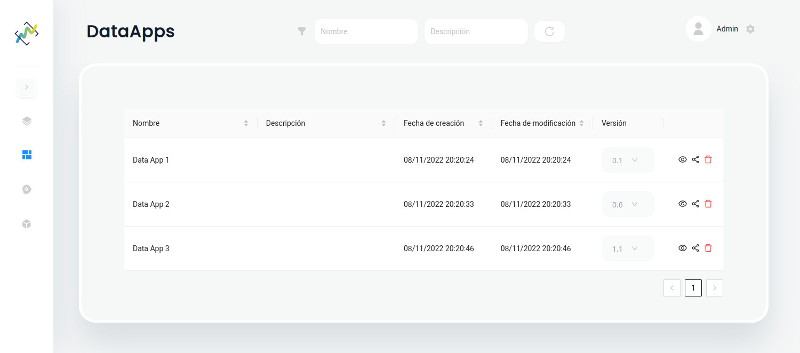Delete Data App 2 with trash icon
The width and height of the screenshot is (800, 353).
(x=708, y=204)
